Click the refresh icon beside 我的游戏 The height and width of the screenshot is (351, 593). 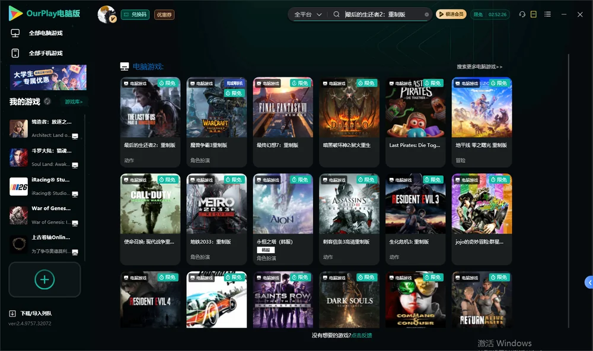pyautogui.click(x=47, y=101)
